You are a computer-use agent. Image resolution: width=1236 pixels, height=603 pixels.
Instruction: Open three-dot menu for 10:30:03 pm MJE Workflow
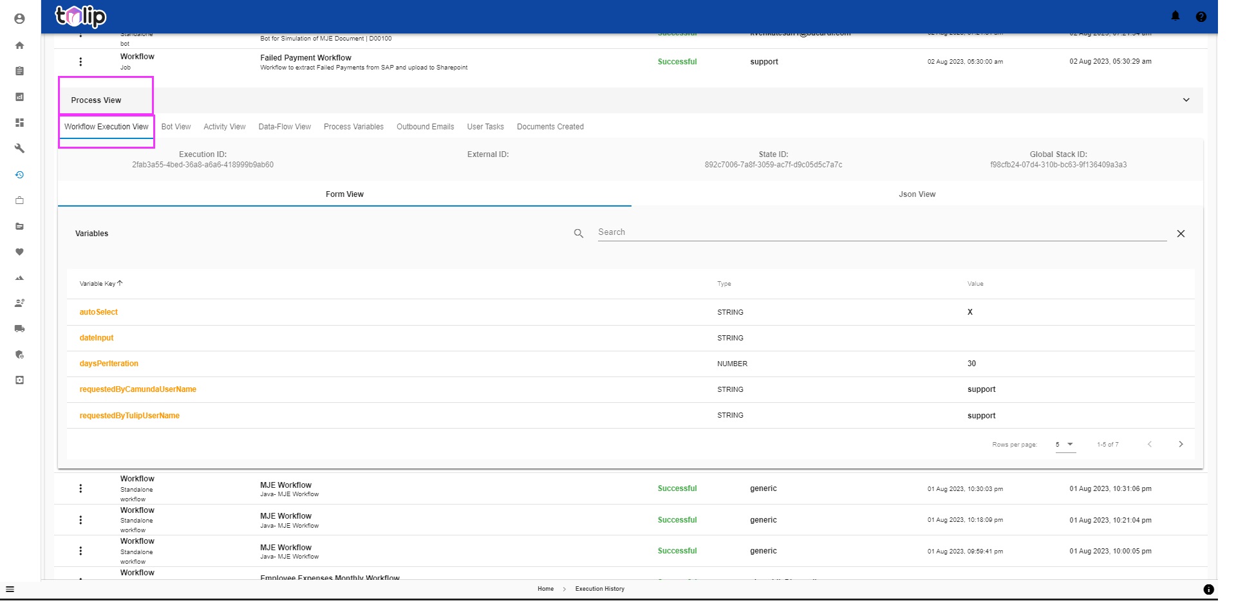[80, 488]
